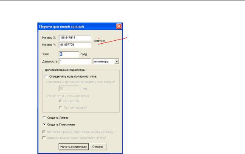Click the Отмена button
The image size is (245, 154).
[x=98, y=147]
